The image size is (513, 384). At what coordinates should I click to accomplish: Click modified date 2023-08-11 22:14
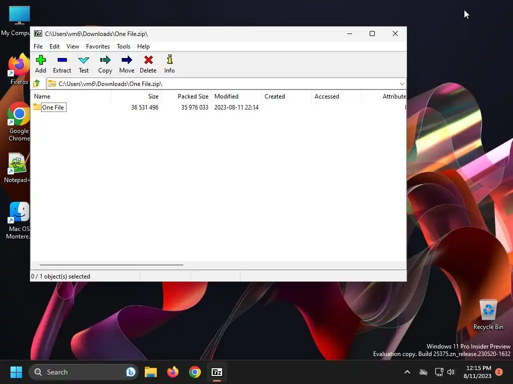tap(236, 107)
